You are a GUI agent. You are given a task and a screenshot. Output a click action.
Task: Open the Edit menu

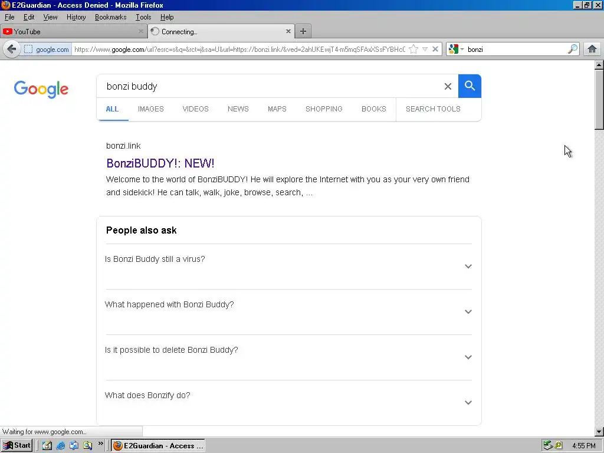(x=29, y=17)
